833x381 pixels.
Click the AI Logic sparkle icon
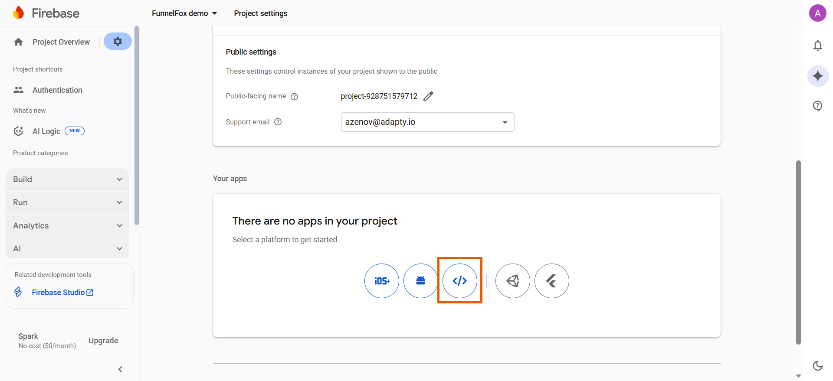(18, 131)
